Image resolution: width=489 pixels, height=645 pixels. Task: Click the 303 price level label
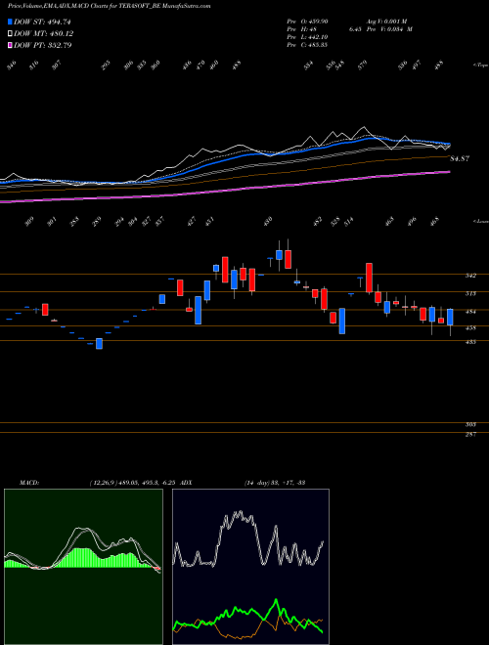(x=470, y=424)
